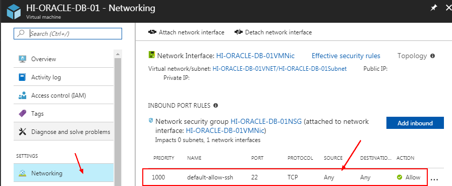Select Networking under Settings
Viewport: 452px width, 186px height.
pos(64,173)
